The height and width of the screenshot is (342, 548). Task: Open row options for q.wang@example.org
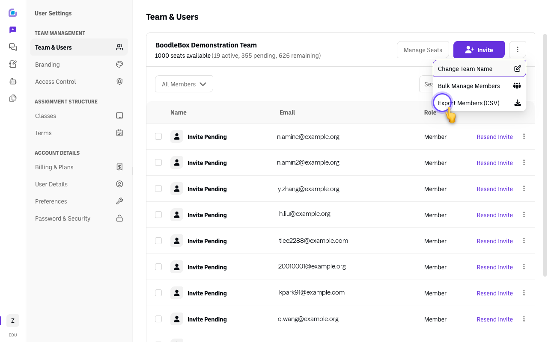pos(524,319)
